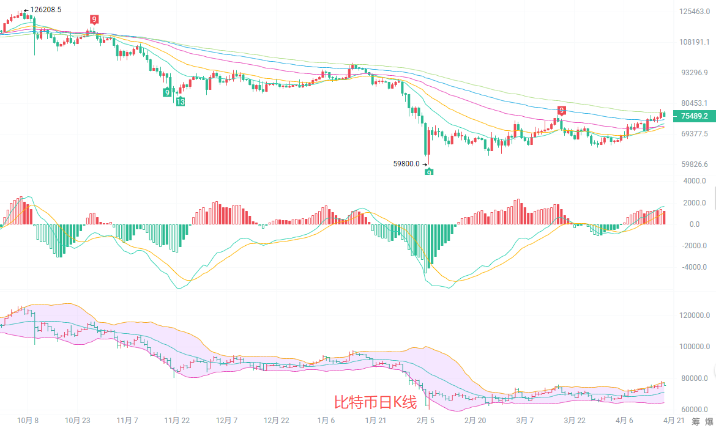Click the red 9 marker near March 22
The height and width of the screenshot is (428, 716).
[x=561, y=111]
